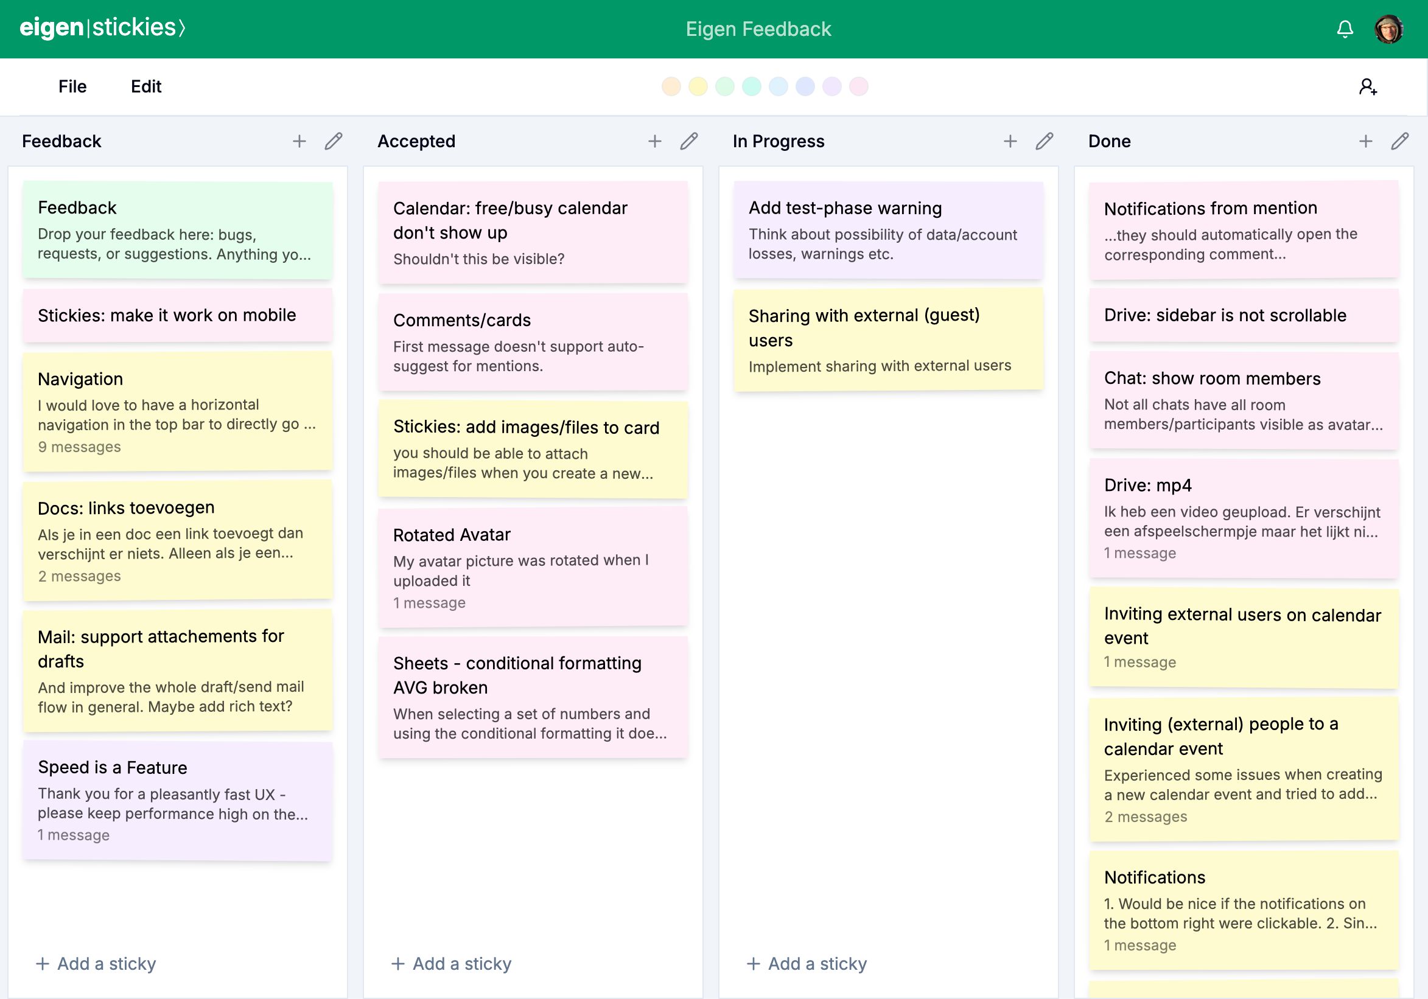Click the eigen stickies logo
1428x999 pixels.
103,28
